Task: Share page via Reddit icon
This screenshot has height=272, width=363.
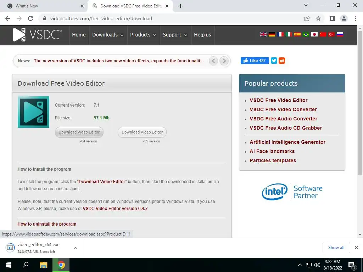Action: [x=282, y=61]
